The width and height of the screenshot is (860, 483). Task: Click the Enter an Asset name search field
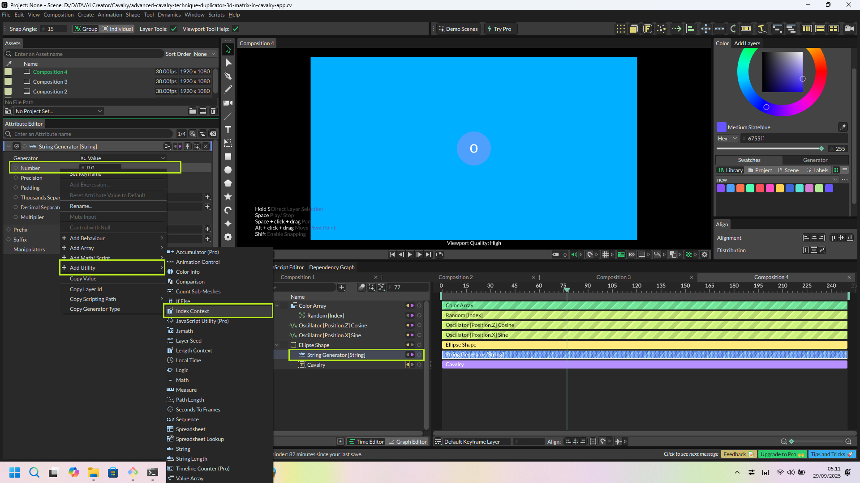pyautogui.click(x=85, y=54)
